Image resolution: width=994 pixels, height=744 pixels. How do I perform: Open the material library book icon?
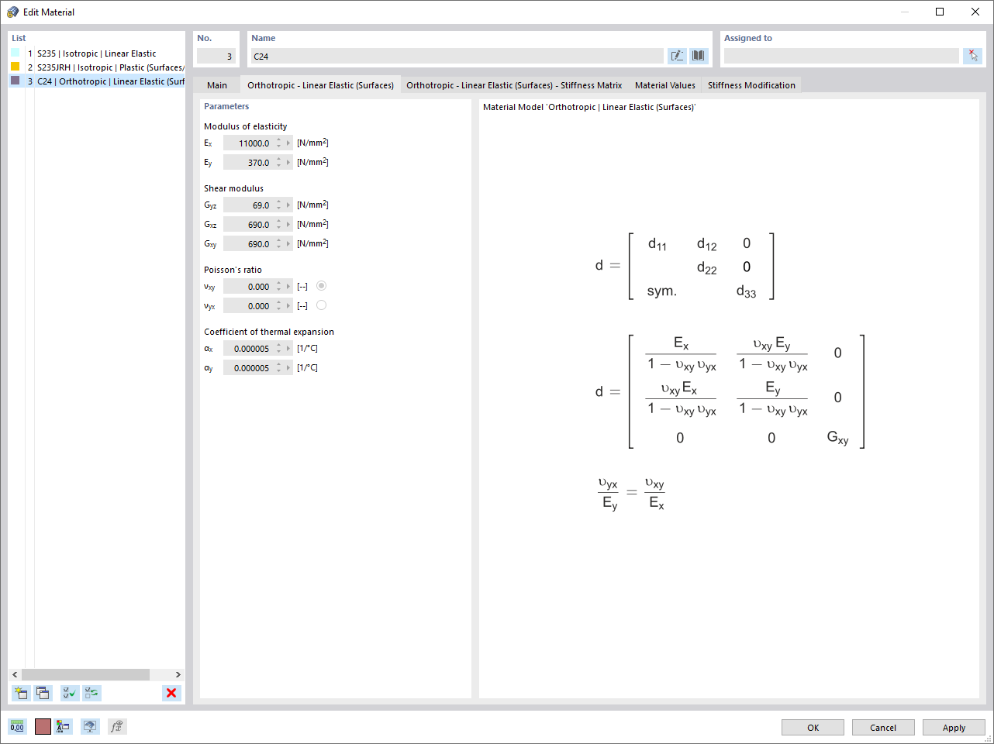point(699,56)
